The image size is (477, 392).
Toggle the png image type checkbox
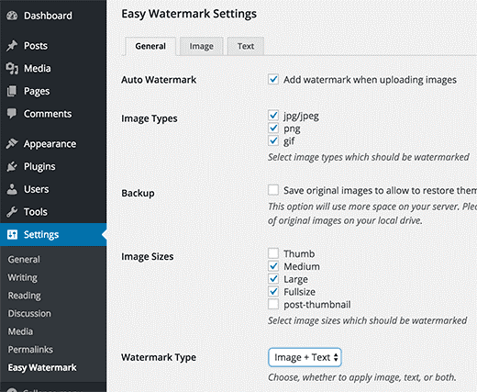[273, 128]
